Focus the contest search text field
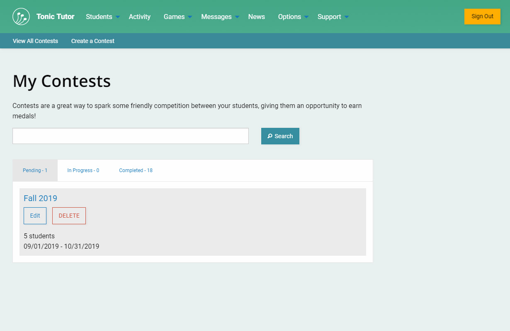 [x=130, y=136]
